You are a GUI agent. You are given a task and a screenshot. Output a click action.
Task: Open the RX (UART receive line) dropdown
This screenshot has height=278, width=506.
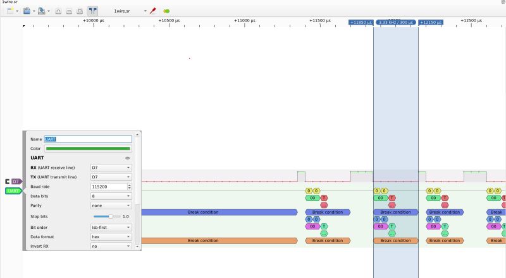(x=111, y=168)
